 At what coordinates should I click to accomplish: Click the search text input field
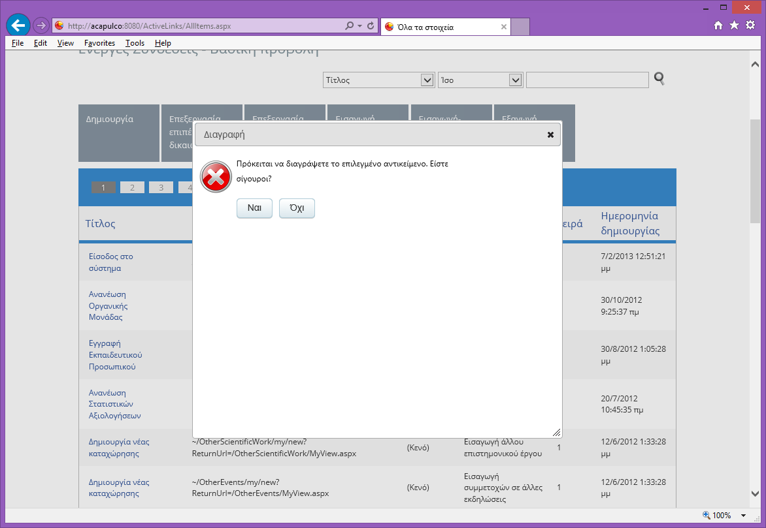[x=587, y=80]
